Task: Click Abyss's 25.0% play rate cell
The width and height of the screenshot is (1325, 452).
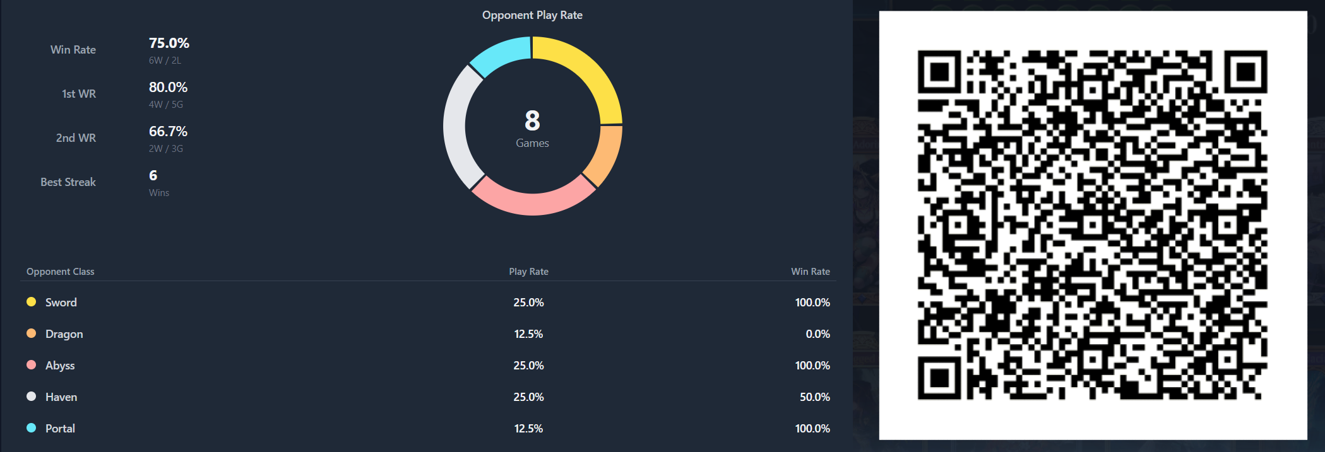Action: (529, 366)
